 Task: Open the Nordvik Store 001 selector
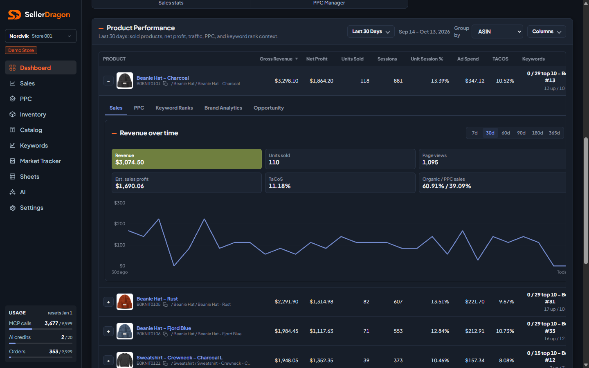coord(40,36)
